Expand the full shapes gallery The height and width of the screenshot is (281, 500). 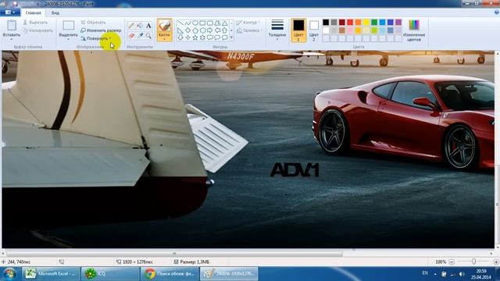[x=231, y=38]
